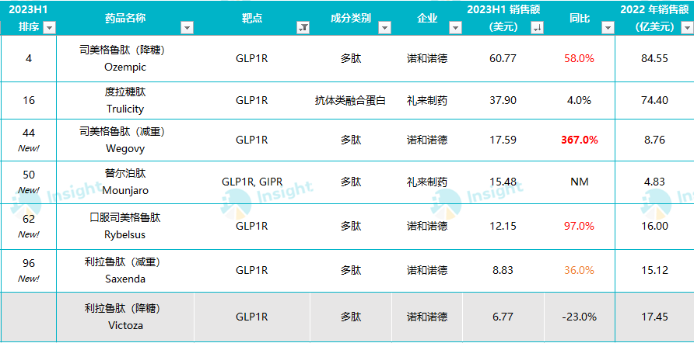Select the 礼来制药 cell in Trulicity row

pos(427,101)
